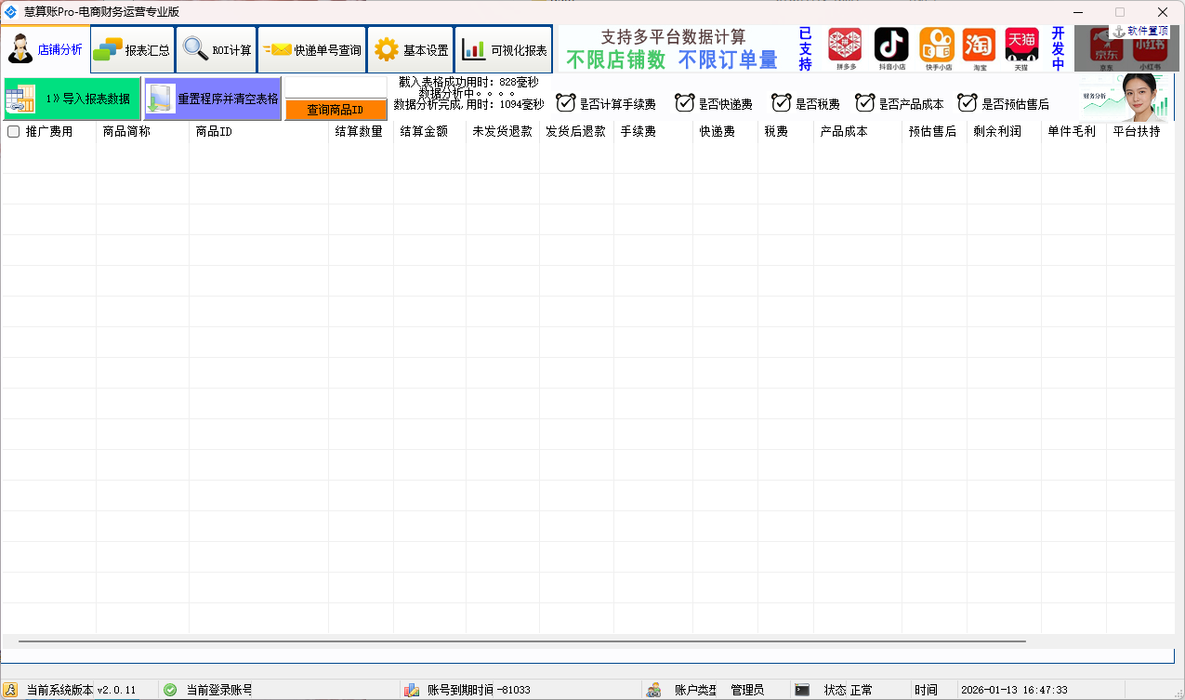Viewport: 1185px width, 700px height.
Task: Click the 导入报表数据 button
Action: 72,99
